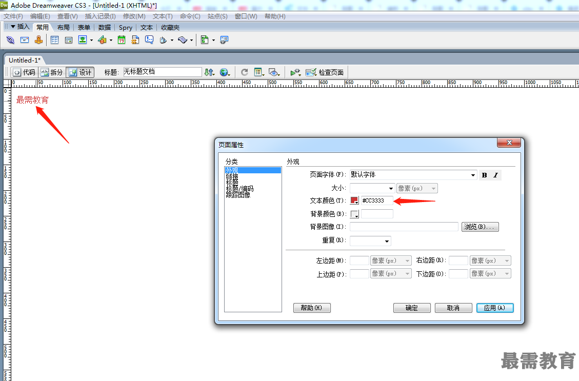Click the Insert Table icon
Screen dimensions: 579x381
coord(55,40)
